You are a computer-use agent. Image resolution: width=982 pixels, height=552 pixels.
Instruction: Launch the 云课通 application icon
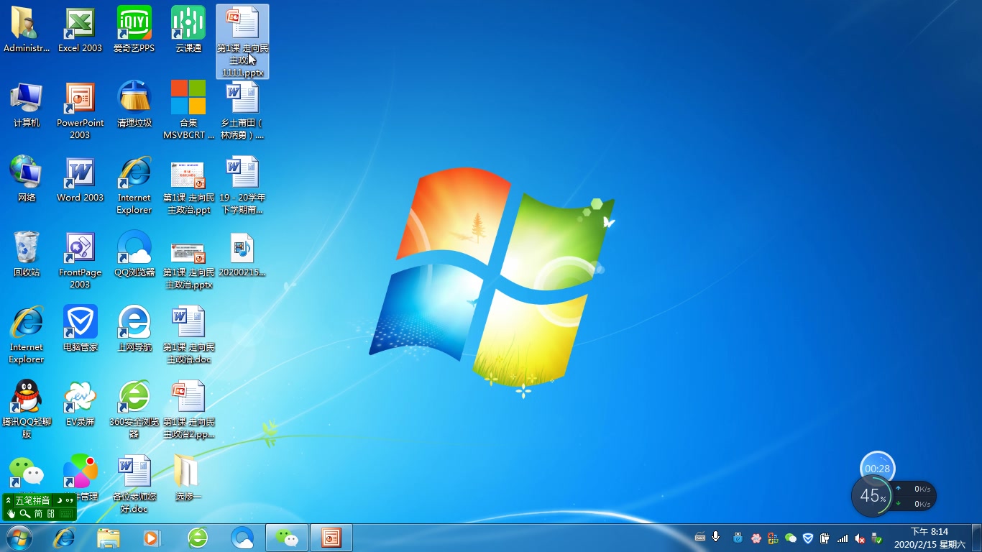point(188,29)
